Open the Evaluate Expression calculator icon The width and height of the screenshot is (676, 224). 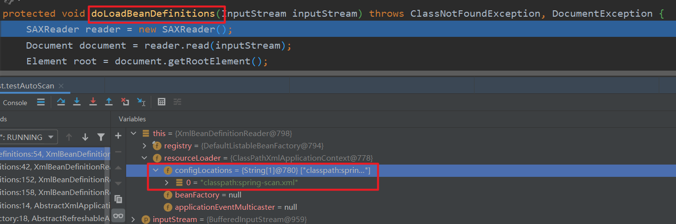[x=161, y=102]
